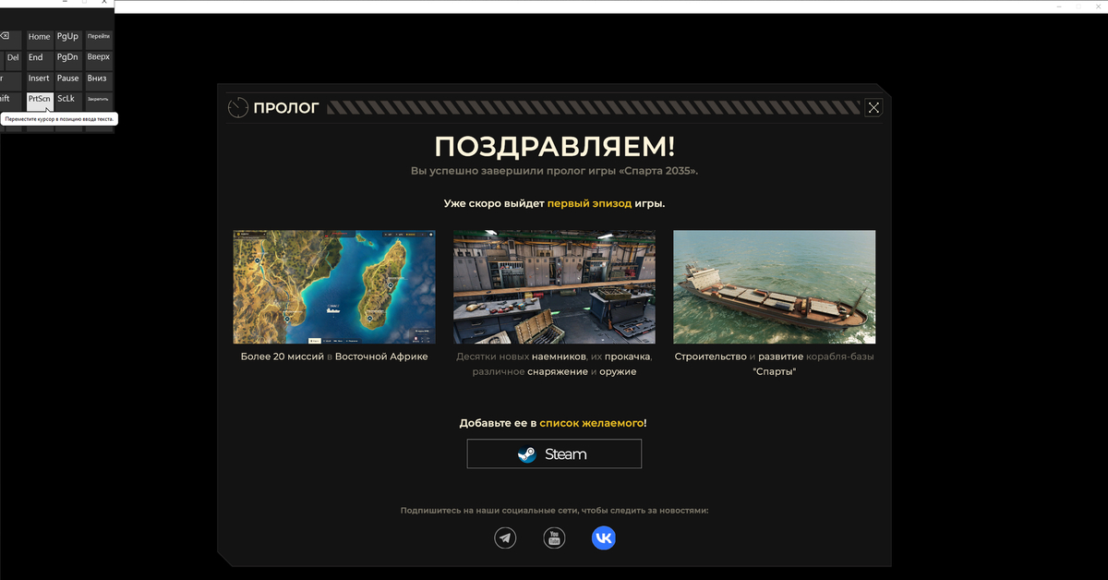Click the Перейти navigation key

[x=99, y=37]
